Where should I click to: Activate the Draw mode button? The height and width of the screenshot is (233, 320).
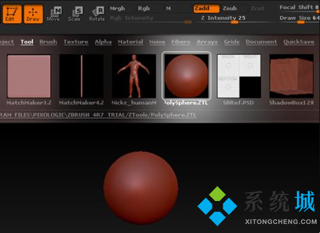coord(33,14)
